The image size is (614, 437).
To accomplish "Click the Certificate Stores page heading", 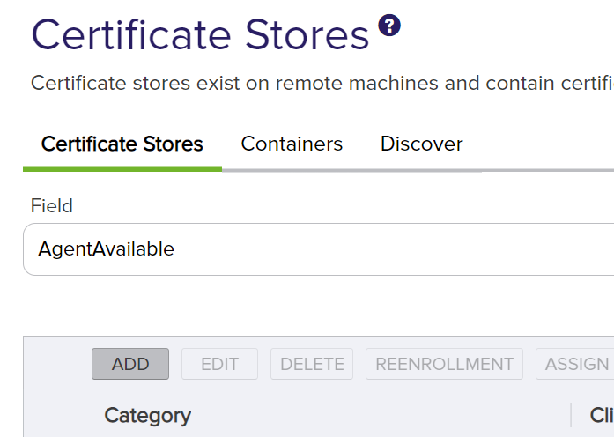I will (x=200, y=35).
